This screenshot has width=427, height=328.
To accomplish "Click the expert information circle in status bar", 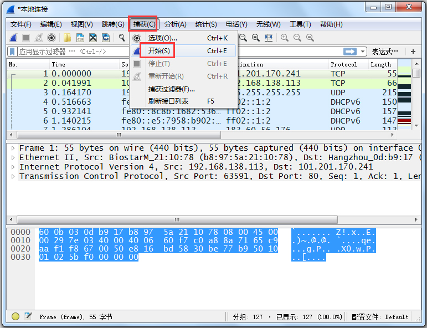I will [x=16, y=316].
